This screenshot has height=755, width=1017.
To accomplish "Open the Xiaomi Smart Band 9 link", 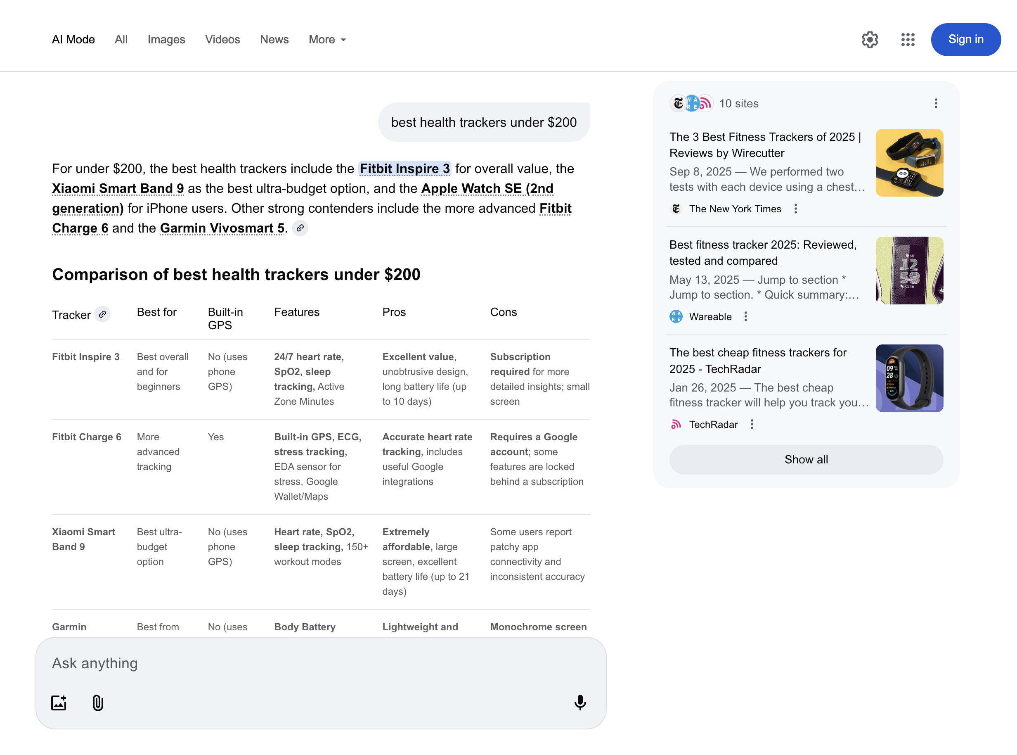I will (x=118, y=188).
